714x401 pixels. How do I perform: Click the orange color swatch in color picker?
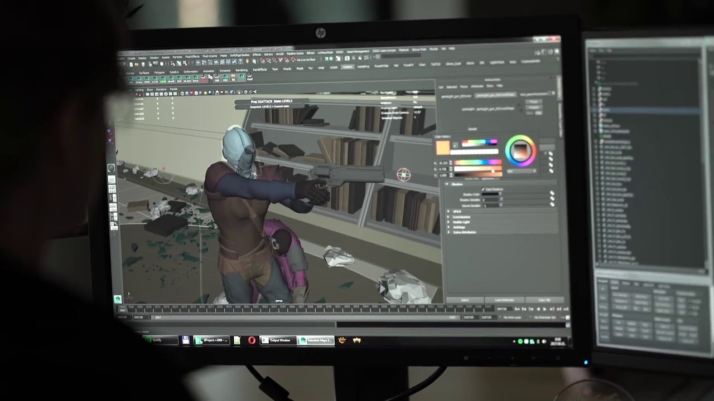pyautogui.click(x=442, y=148)
